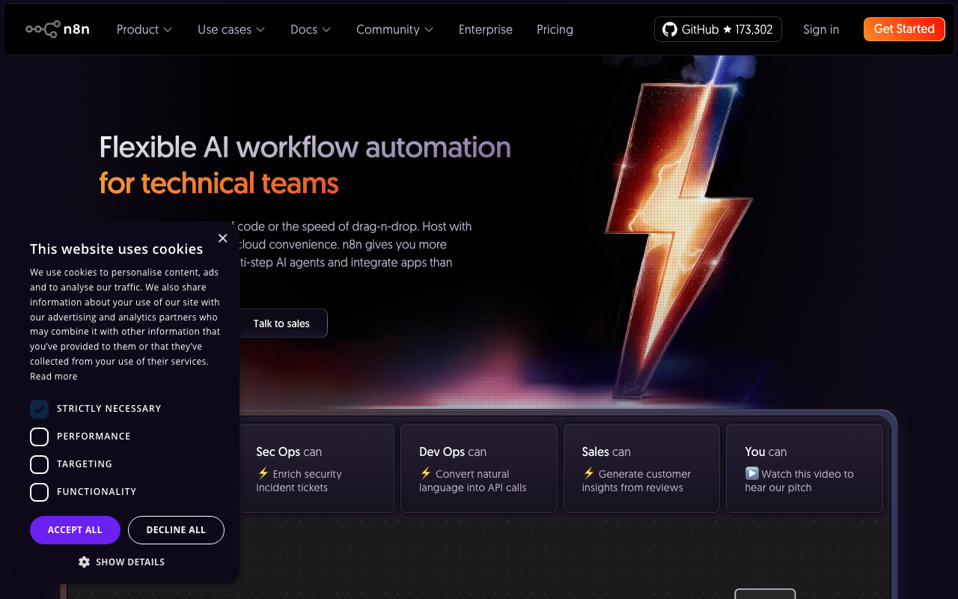Viewport: 958px width, 599px height.
Task: Click play icon in You can card
Action: click(752, 473)
